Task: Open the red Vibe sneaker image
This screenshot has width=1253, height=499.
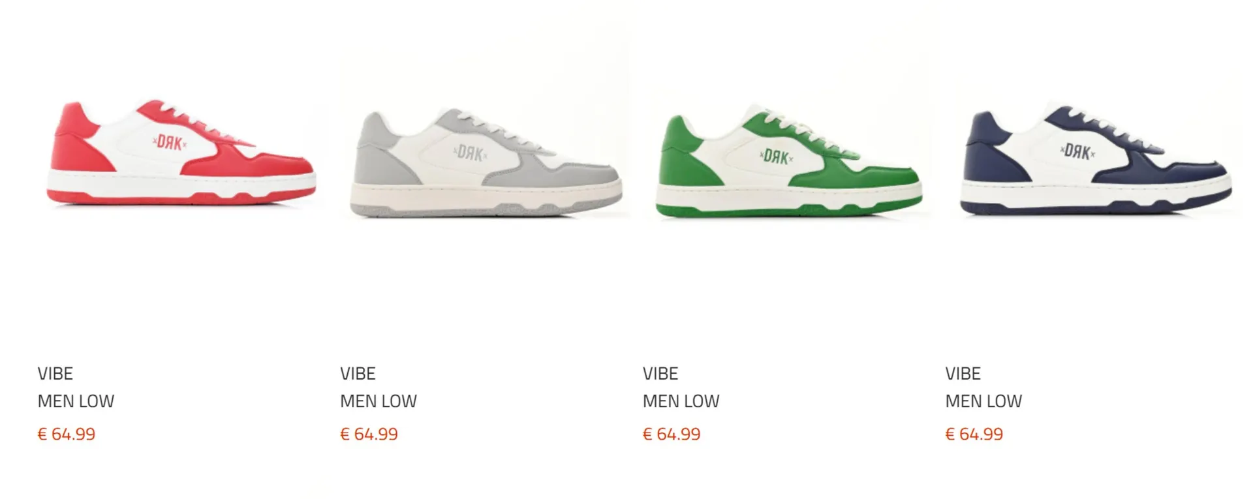Action: pyautogui.click(x=181, y=153)
